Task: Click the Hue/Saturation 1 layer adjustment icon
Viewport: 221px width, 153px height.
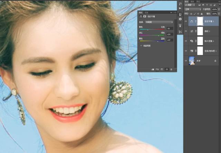Action: tap(192, 51)
